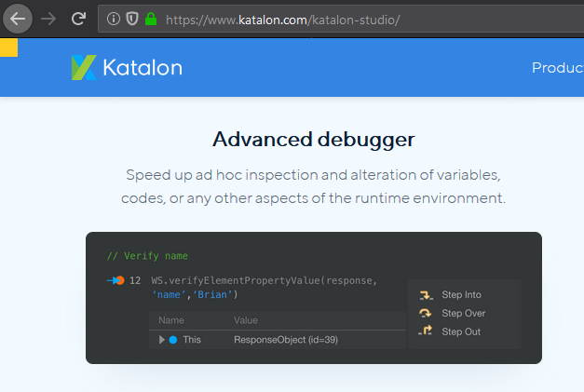Viewport: 584px width, 392px height.
Task: Expand the 'This' variable row
Action: pyautogui.click(x=162, y=340)
